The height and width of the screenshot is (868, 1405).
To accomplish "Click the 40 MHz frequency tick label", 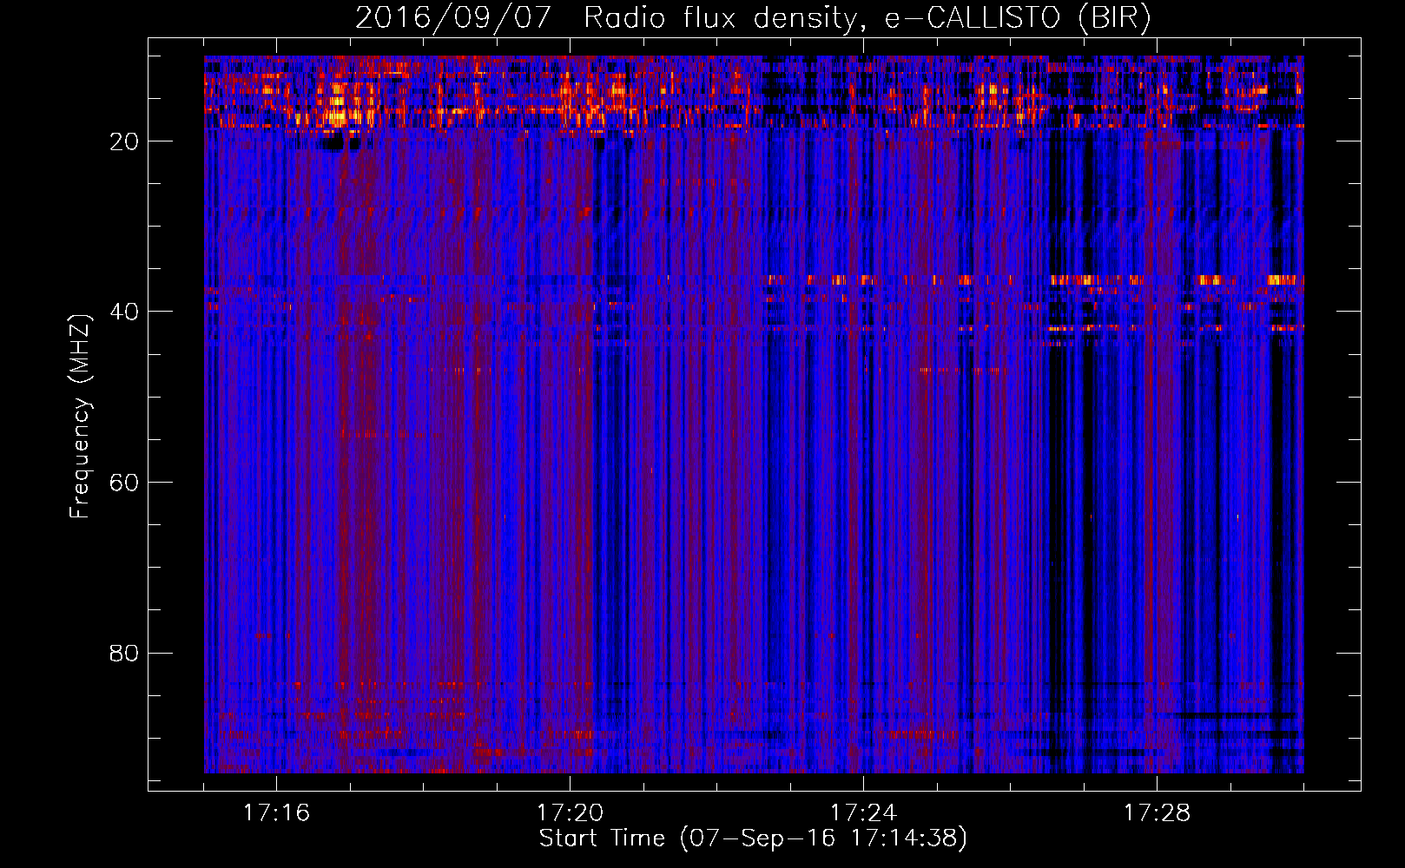I will tap(125, 312).
